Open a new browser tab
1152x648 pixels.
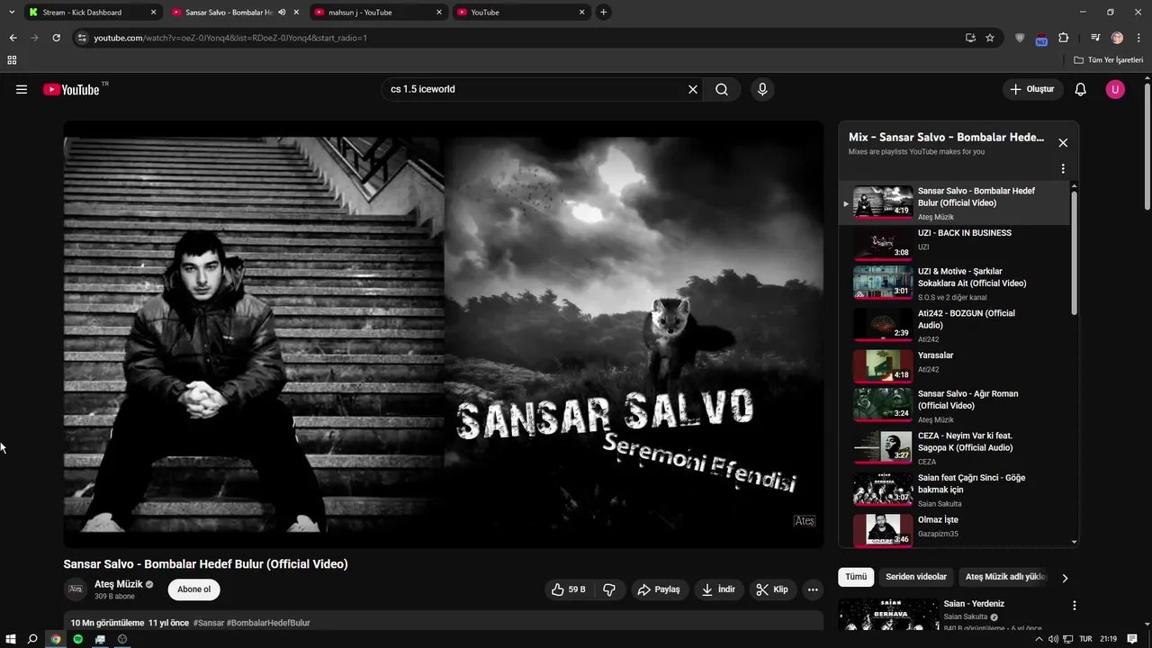(604, 13)
